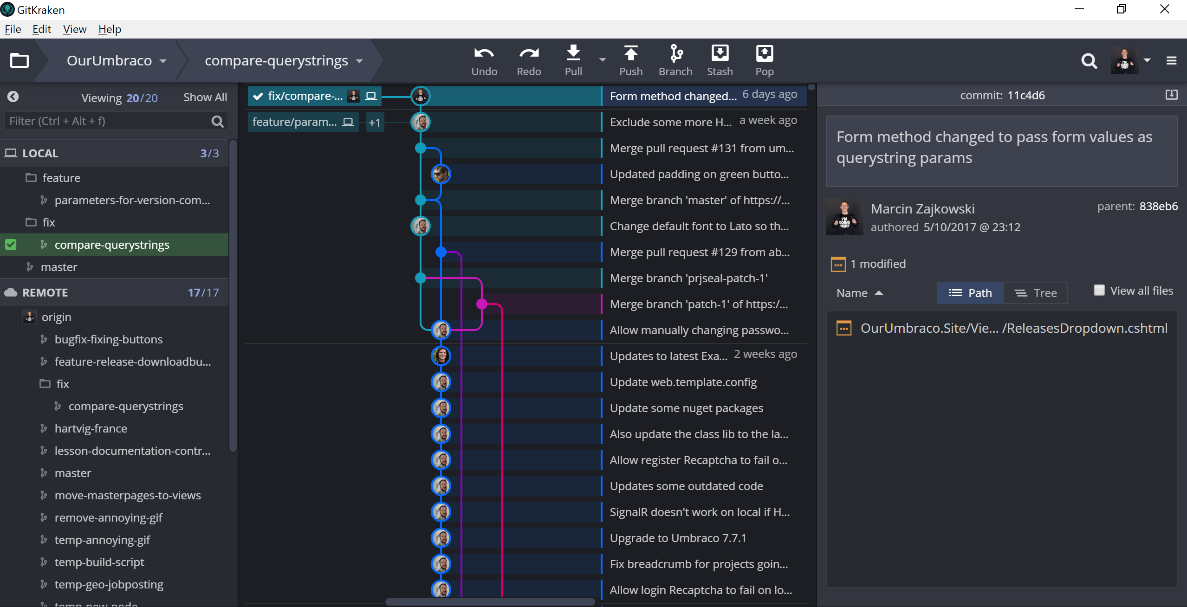The width and height of the screenshot is (1187, 607).
Task: Open ReleasesDropdown.cshtml modified file
Action: point(1001,328)
